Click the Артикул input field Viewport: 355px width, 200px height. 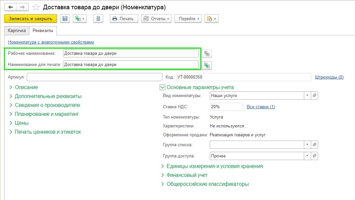click(94, 77)
